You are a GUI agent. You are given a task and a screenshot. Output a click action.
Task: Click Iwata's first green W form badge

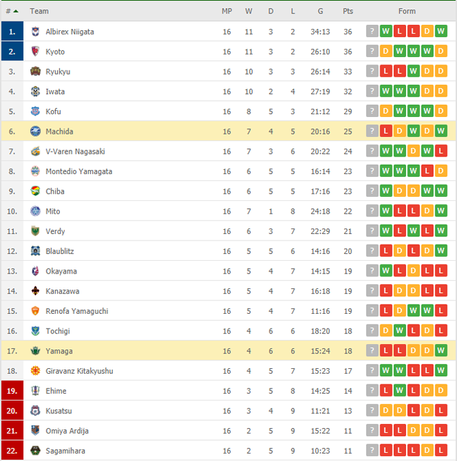click(x=386, y=91)
